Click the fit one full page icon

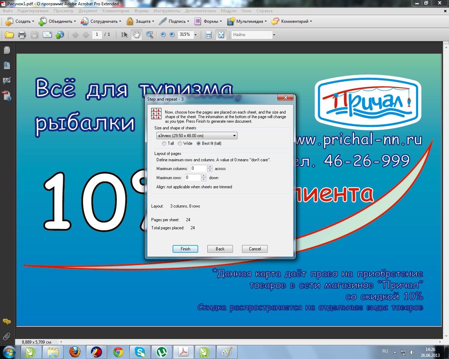point(221,35)
